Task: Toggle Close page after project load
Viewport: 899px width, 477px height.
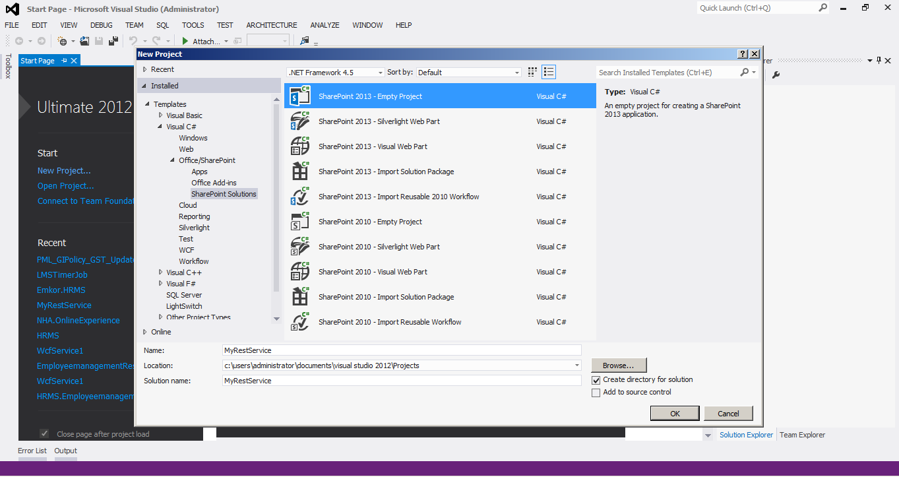Action: click(x=44, y=433)
